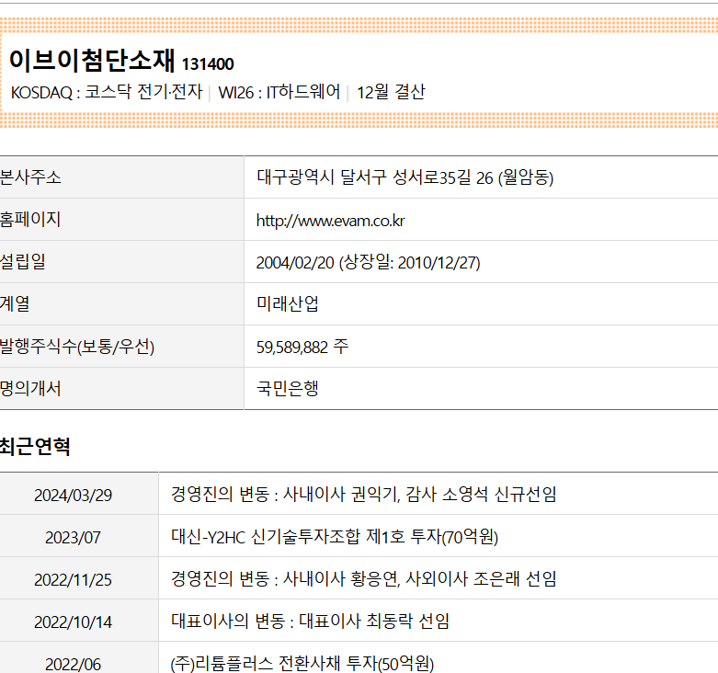Click the 계열 row label
This screenshot has height=673, width=718.
click(15, 303)
